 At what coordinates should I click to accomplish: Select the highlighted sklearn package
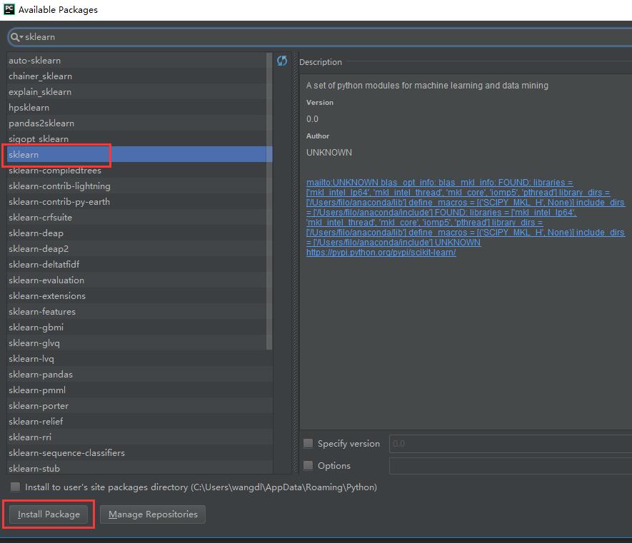139,155
